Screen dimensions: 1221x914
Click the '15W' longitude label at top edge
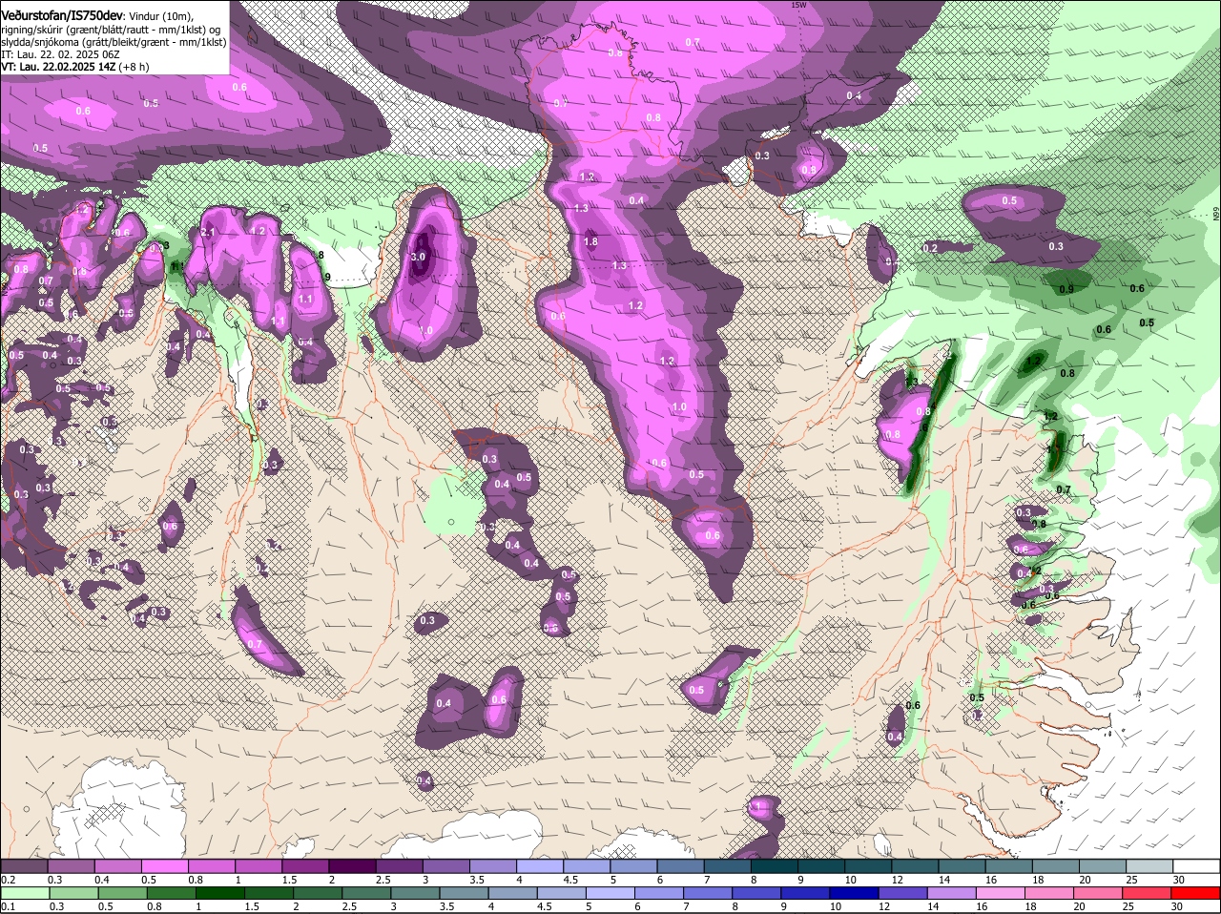pyautogui.click(x=798, y=5)
